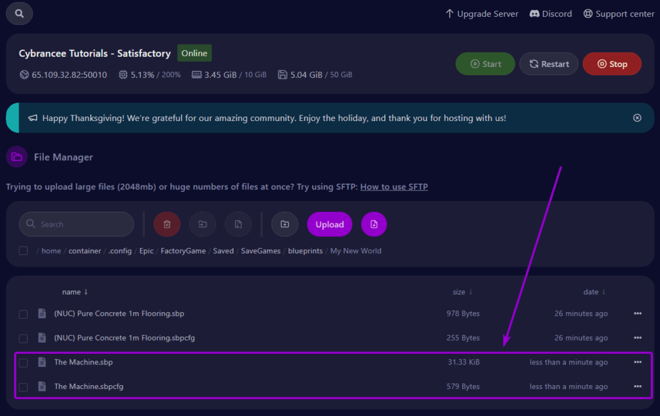Click the new folder icon

pyautogui.click(x=284, y=224)
